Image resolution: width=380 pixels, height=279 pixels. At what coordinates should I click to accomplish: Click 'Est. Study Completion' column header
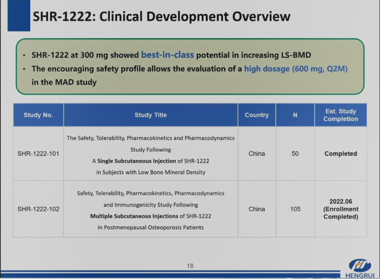point(340,115)
